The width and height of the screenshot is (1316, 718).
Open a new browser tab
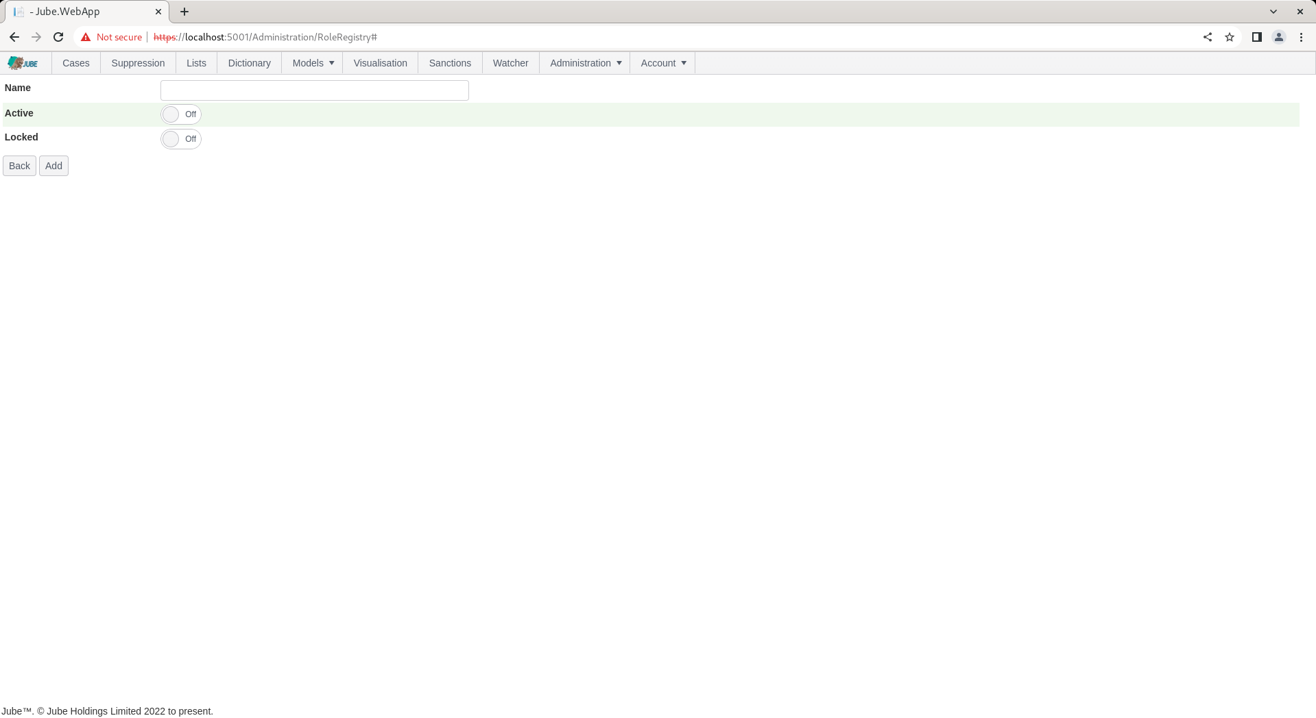(x=184, y=12)
